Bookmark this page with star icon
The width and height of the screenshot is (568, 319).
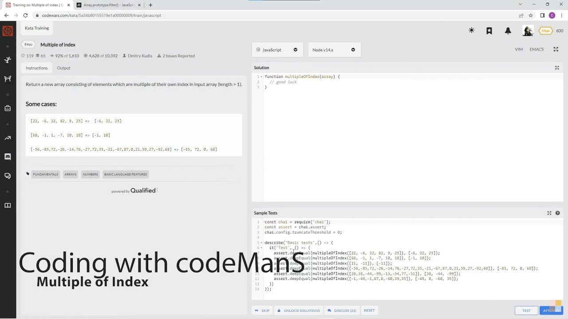point(530,15)
